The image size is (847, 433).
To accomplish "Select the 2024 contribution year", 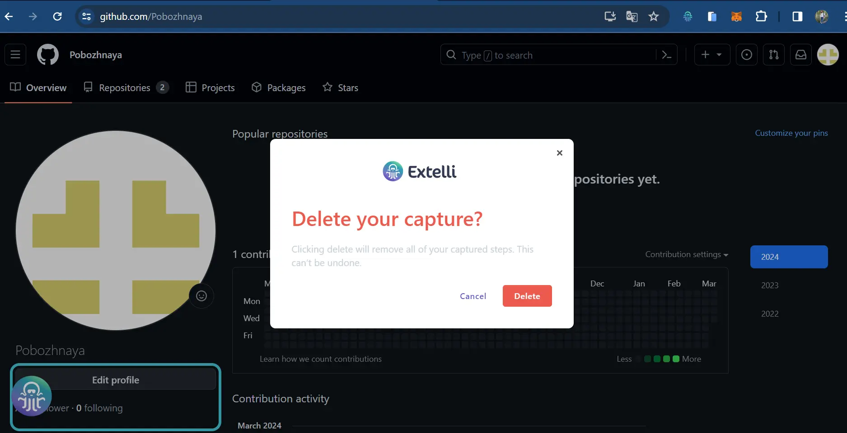I will (x=789, y=257).
